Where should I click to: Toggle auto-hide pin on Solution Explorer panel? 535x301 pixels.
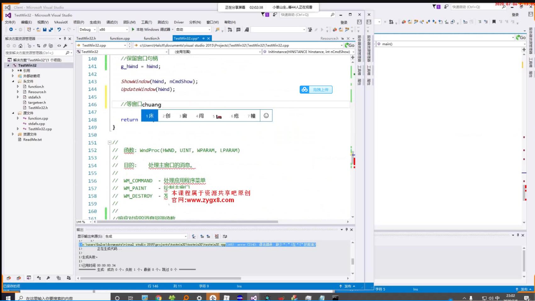(x=65, y=38)
